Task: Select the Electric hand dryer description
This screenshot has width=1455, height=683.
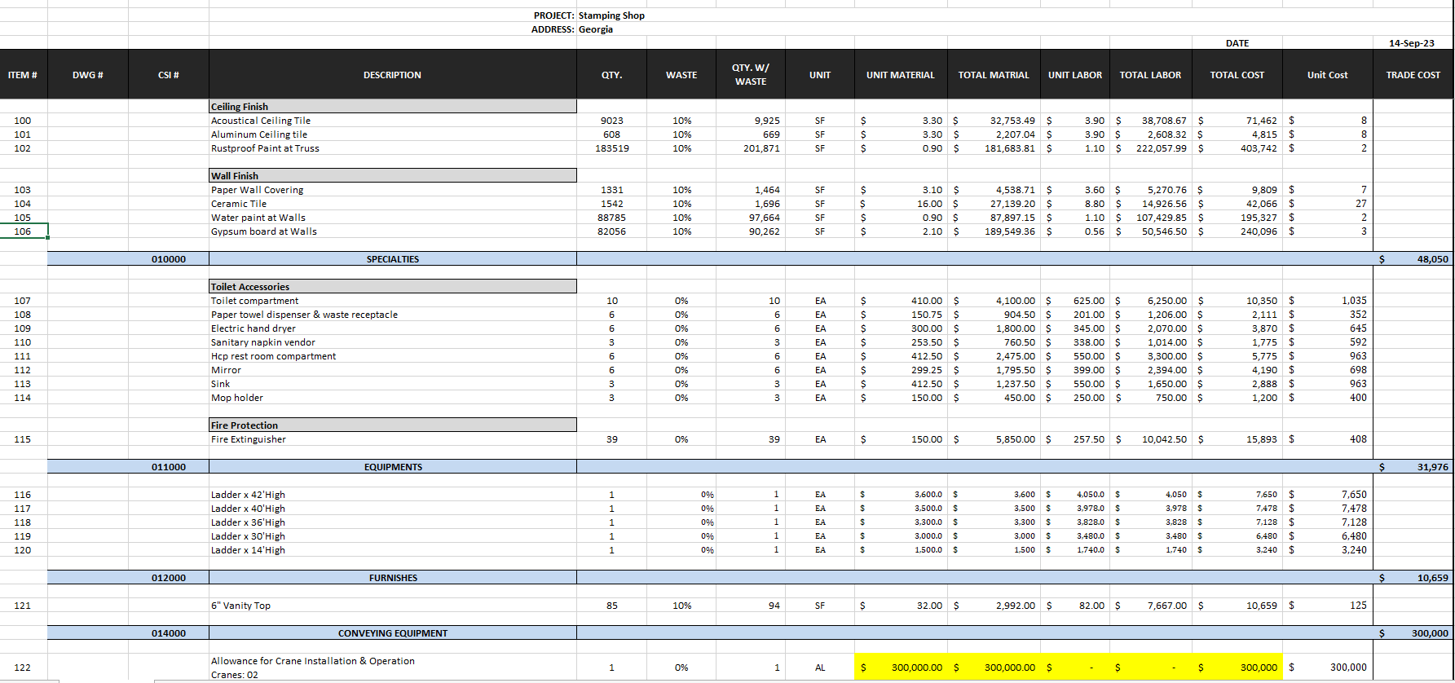Action: tap(254, 328)
